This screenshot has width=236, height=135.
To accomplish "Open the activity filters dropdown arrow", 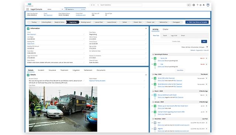I will [207, 47].
